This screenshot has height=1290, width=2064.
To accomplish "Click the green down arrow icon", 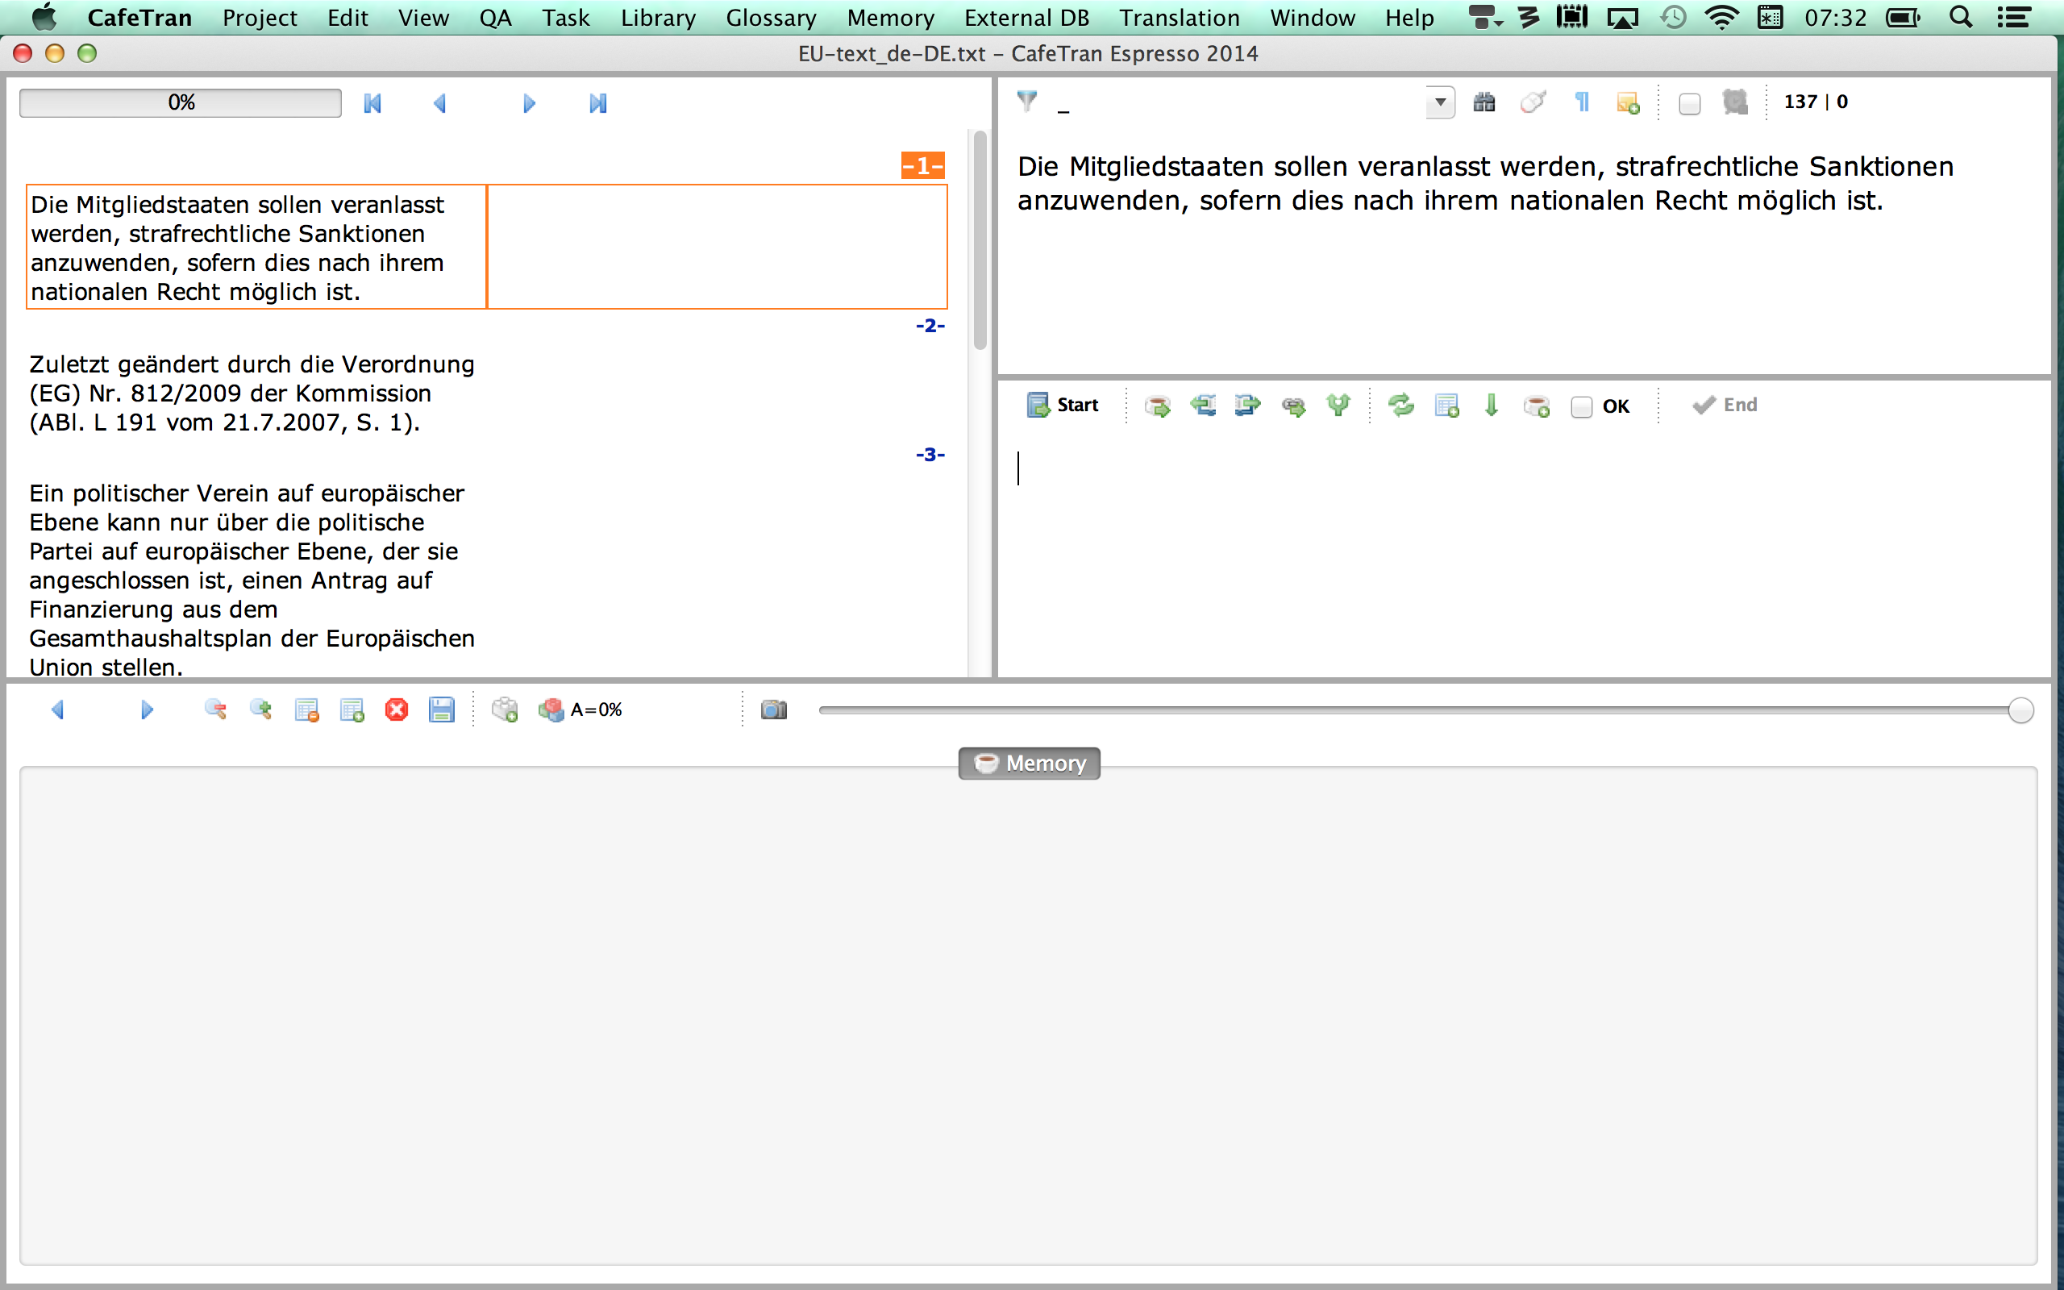I will pos(1491,406).
